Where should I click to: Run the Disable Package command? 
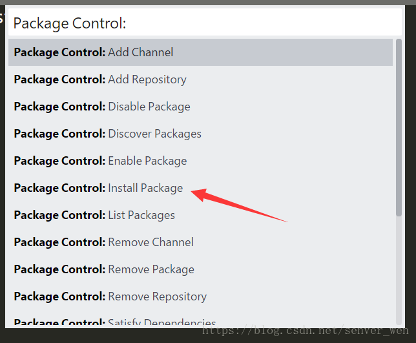[x=200, y=107]
